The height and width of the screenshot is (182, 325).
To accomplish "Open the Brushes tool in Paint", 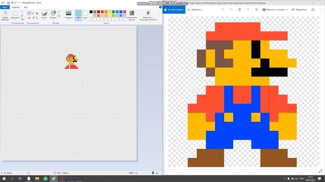I will tap(44, 14).
